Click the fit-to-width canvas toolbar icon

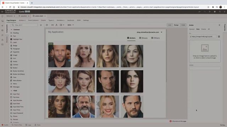click(x=52, y=25)
